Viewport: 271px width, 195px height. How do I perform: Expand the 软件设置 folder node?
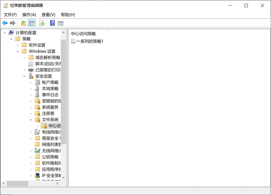tap(18, 45)
